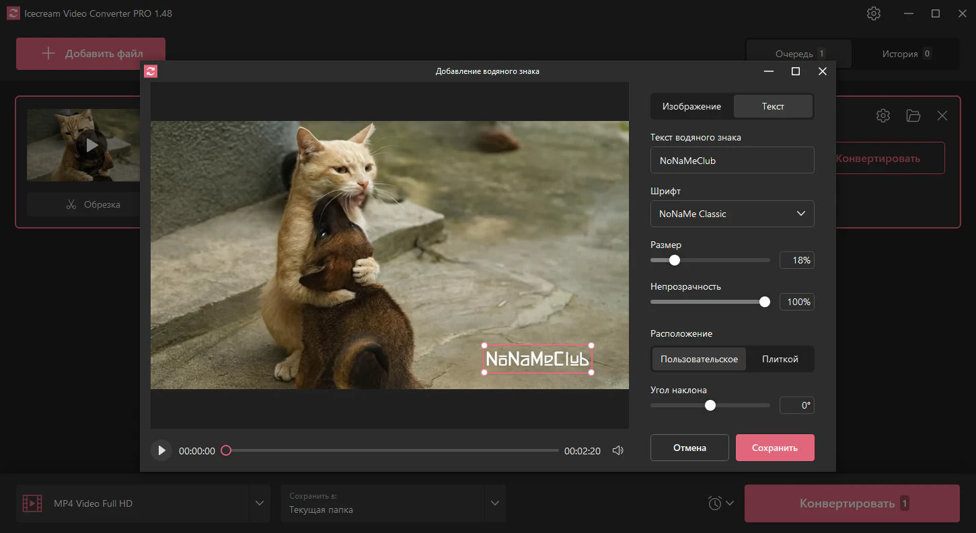Select Пользовательское placement option

[x=699, y=359]
